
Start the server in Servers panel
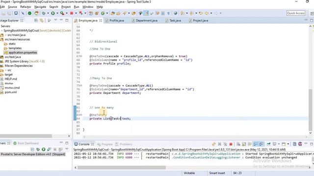44,149
